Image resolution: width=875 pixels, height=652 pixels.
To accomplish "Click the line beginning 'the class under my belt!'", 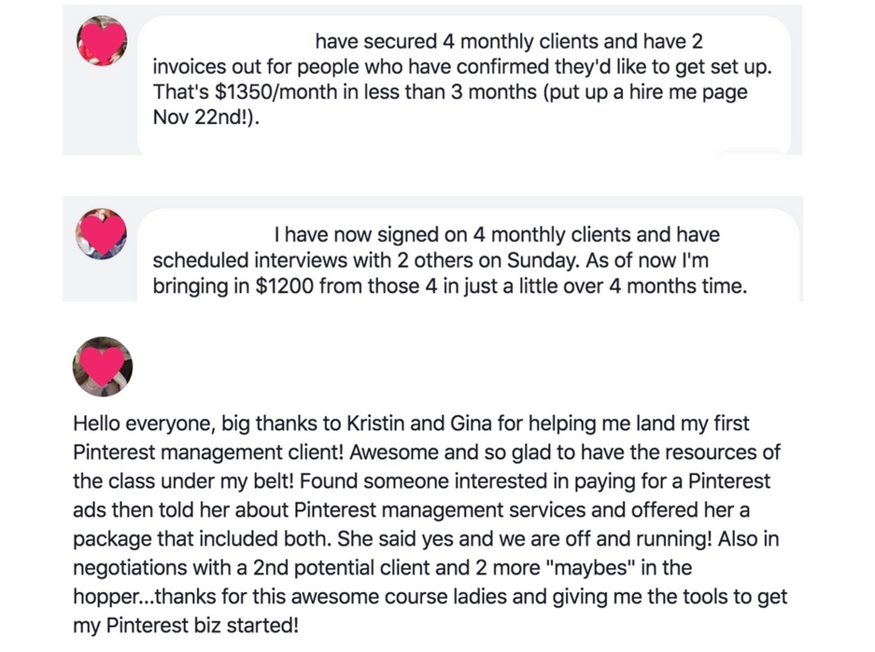I will 421,481.
